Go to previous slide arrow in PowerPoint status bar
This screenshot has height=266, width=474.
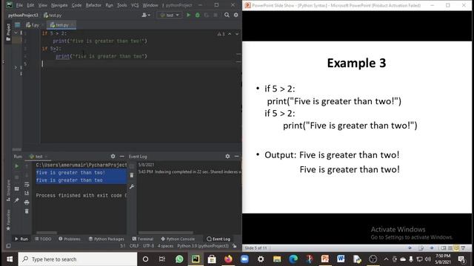tap(410, 248)
